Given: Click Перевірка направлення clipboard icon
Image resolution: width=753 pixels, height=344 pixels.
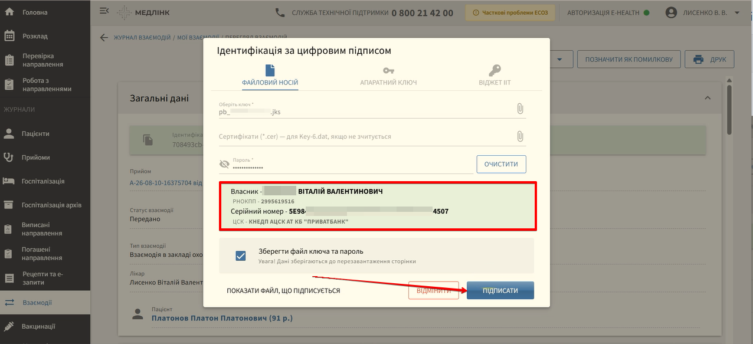Looking at the screenshot, I should tap(9, 60).
